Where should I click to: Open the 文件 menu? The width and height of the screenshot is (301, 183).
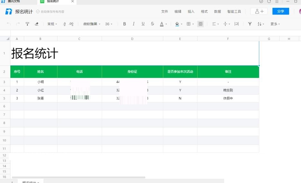(165, 12)
